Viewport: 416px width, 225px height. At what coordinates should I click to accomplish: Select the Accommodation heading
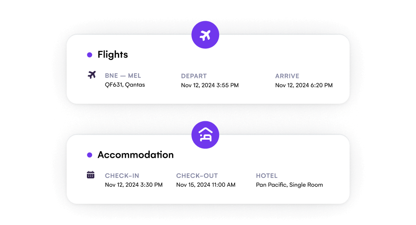135,155
